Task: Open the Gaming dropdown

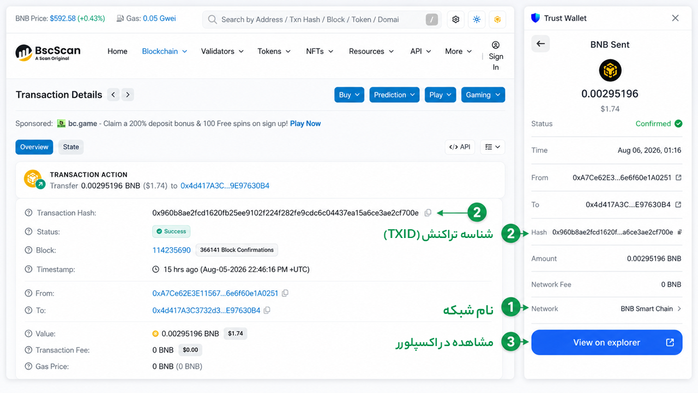Action: click(483, 94)
